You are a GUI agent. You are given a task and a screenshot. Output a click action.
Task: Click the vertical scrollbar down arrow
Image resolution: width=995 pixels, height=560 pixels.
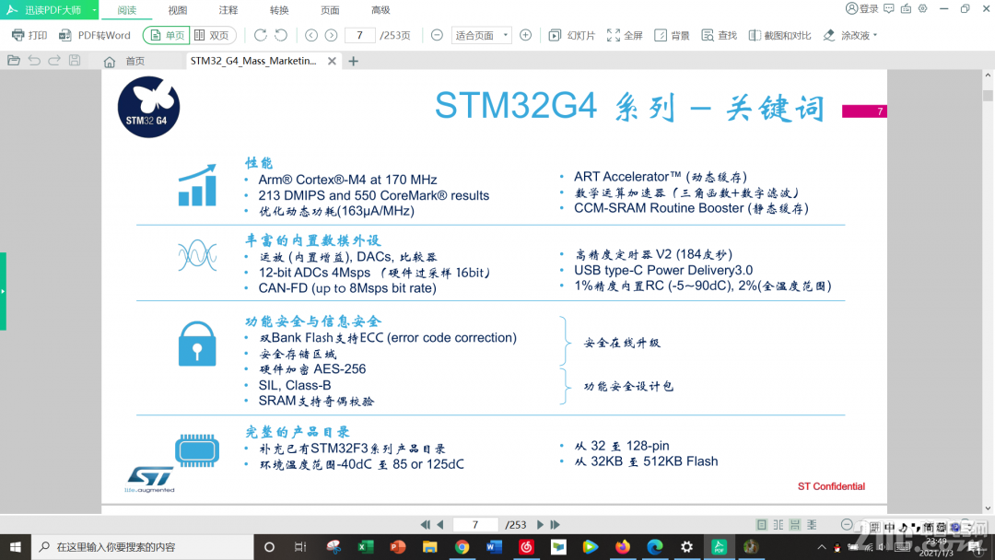(x=988, y=508)
